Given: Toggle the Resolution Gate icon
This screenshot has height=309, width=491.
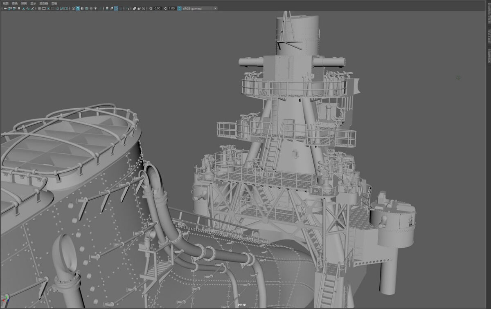Looking at the screenshot, I should pos(48,8).
